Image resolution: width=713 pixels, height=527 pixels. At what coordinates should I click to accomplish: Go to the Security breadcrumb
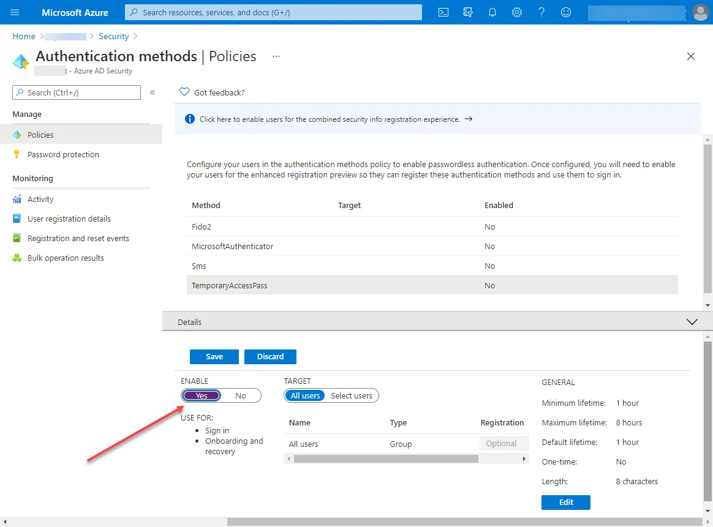(x=114, y=36)
